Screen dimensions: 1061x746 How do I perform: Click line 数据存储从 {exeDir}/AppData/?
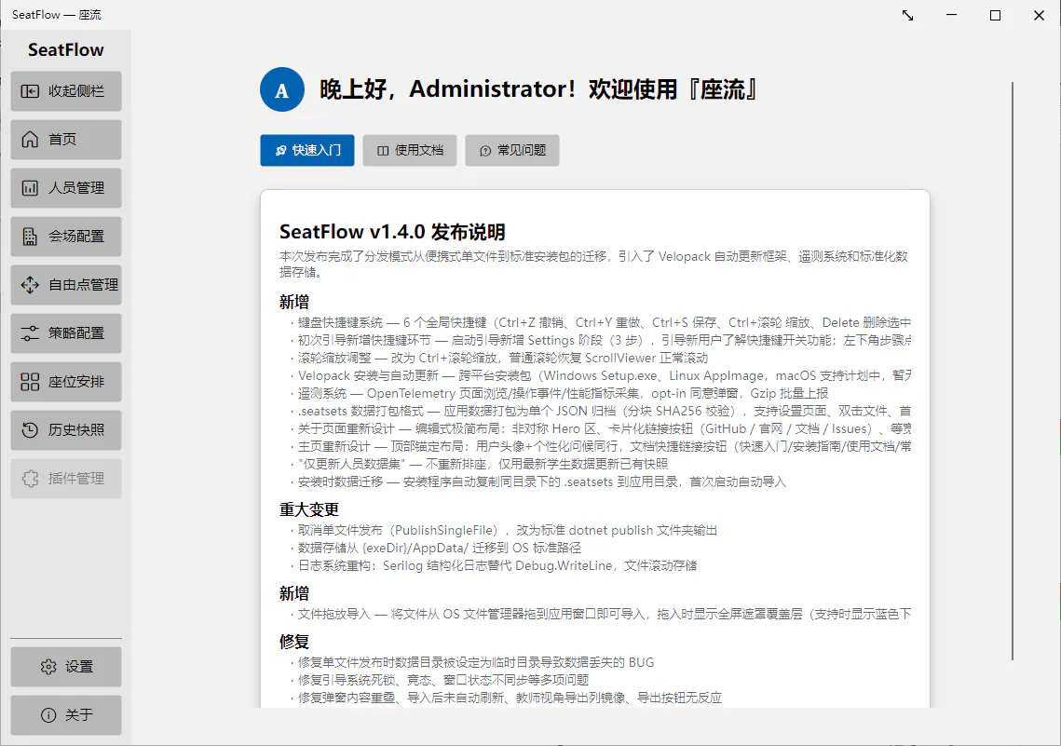[436, 548]
